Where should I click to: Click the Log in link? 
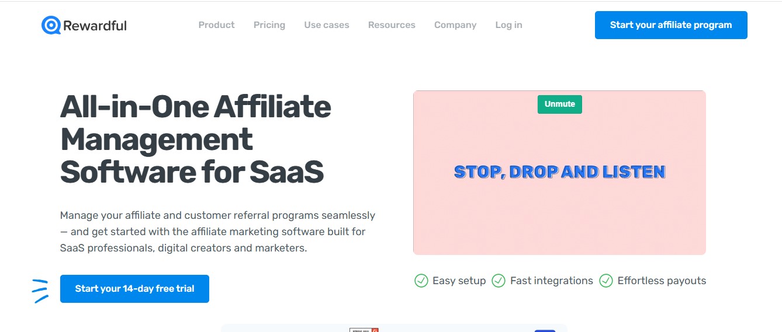508,25
